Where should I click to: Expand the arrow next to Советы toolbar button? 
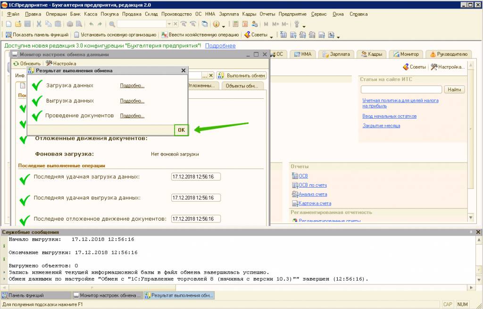(x=271, y=36)
